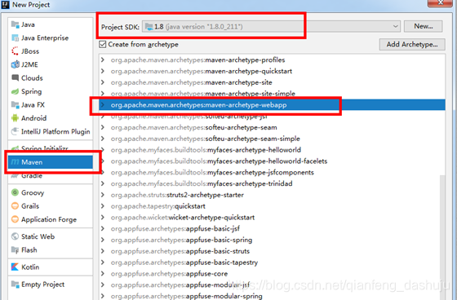The width and height of the screenshot is (457, 300).
Task: Click Add Archetype... button
Action: point(412,44)
